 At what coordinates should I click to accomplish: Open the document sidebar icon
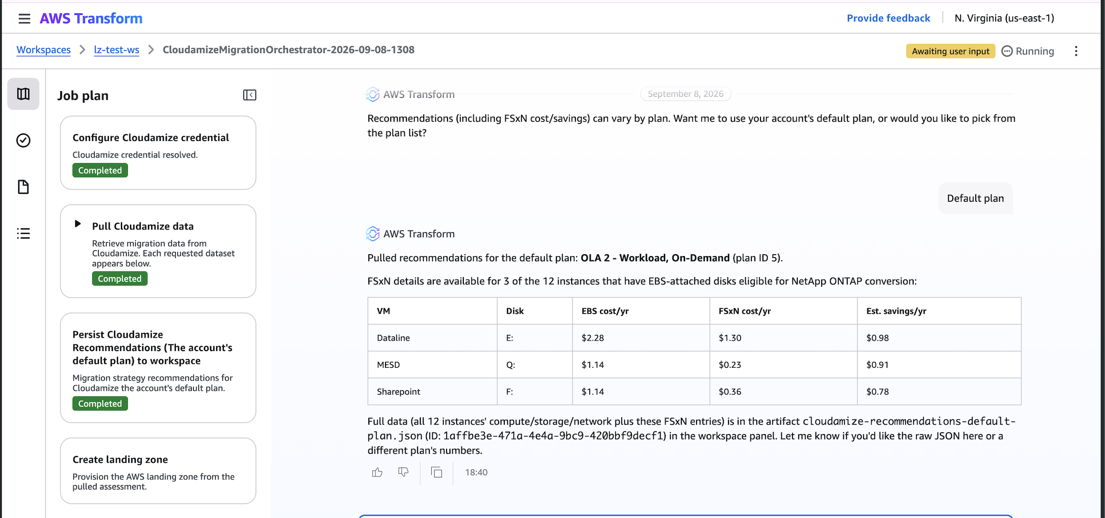click(23, 187)
